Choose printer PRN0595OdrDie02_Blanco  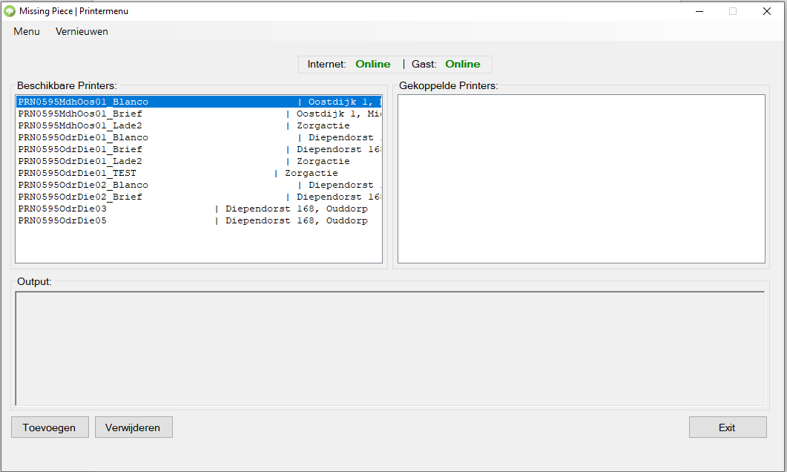[x=83, y=185]
